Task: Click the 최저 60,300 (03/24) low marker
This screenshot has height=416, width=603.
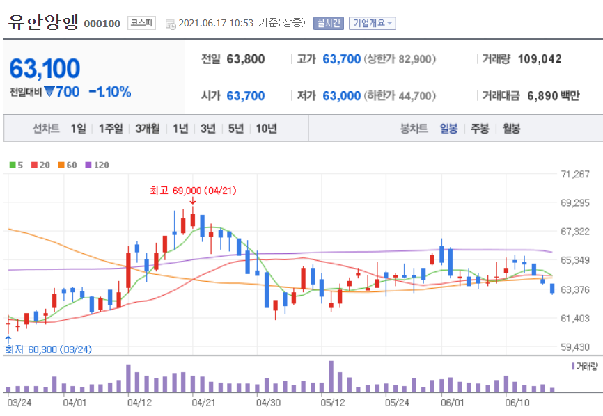Action: point(49,349)
